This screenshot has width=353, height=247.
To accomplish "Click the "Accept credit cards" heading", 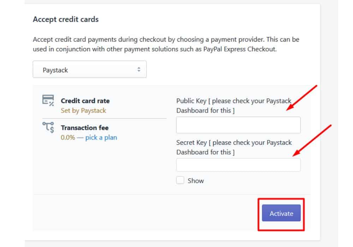I will coord(66,19).
